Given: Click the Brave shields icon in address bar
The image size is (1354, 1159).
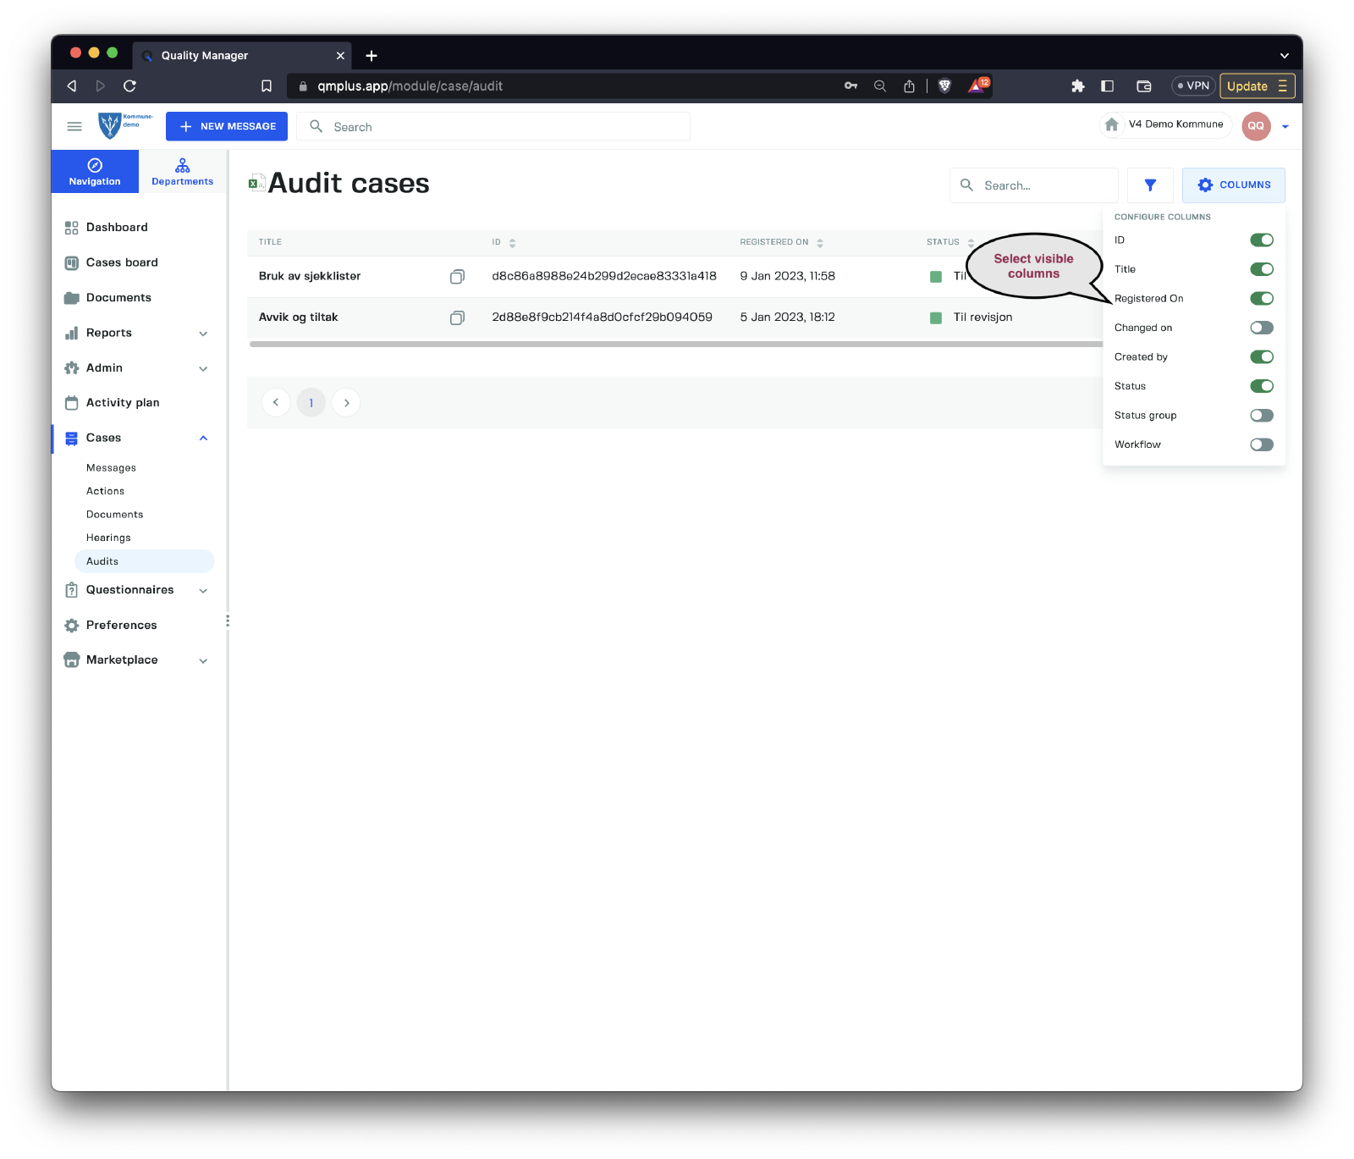Looking at the screenshot, I should click(x=945, y=86).
